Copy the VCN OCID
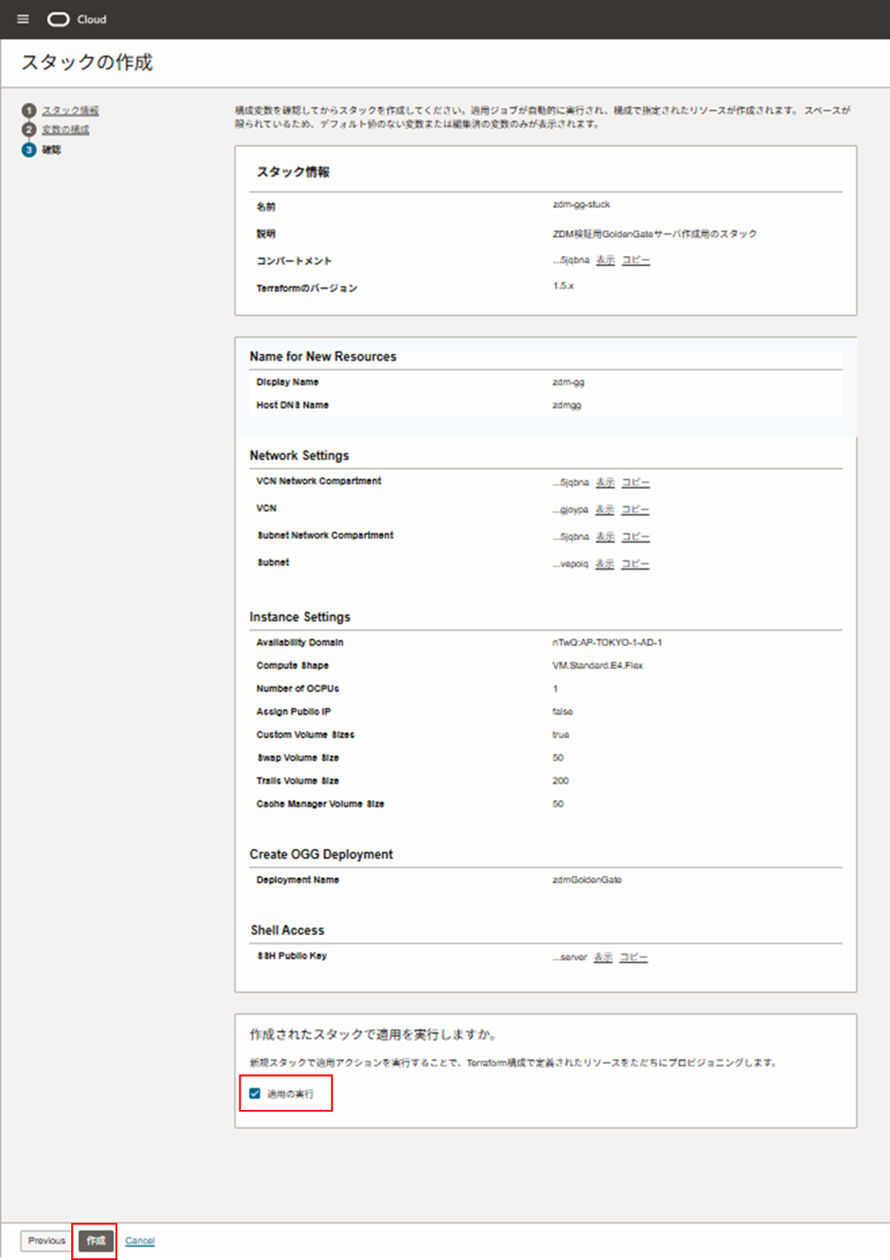 [636, 509]
